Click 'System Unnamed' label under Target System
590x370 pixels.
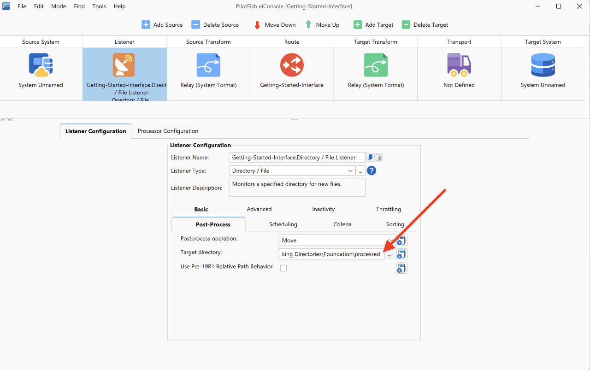[x=543, y=85]
